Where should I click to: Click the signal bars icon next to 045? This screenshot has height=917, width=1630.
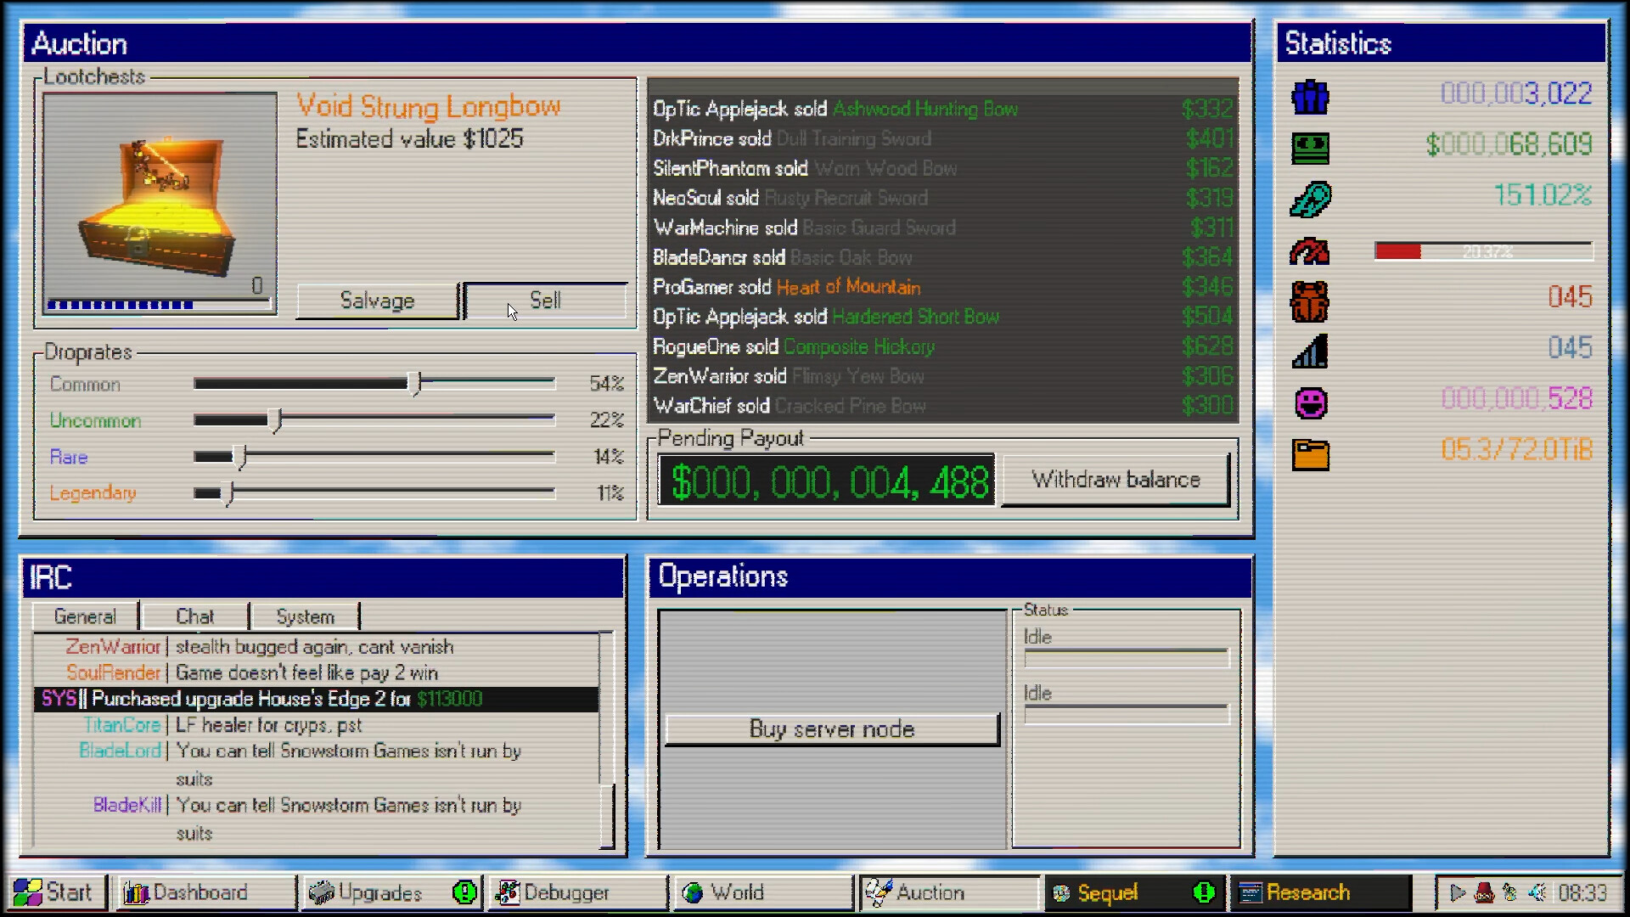pos(1308,351)
